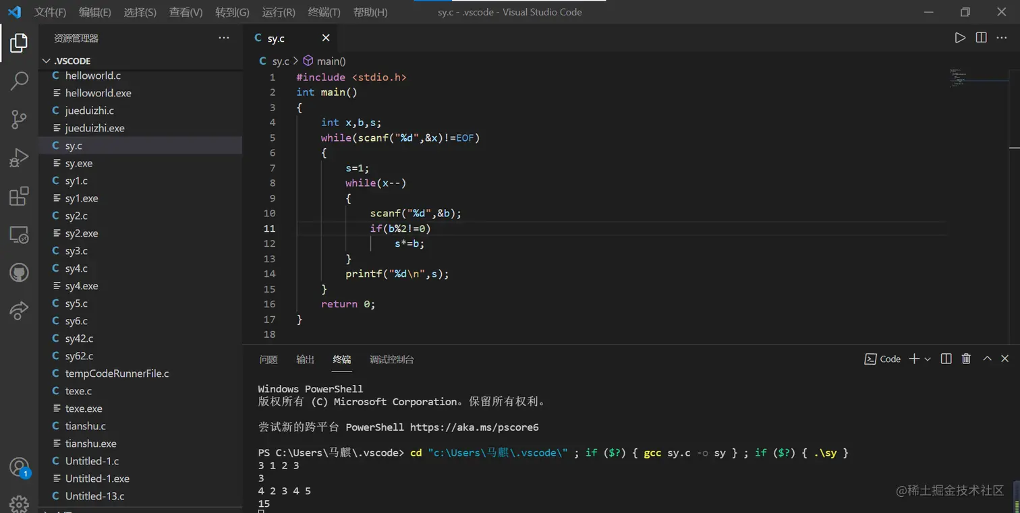
Task: Click the new terminal plus button
Action: point(914,359)
